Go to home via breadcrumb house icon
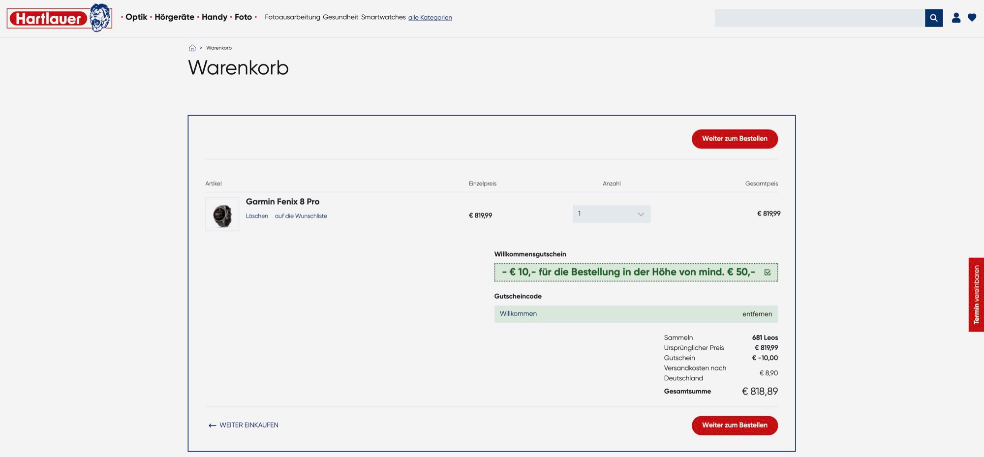 coord(192,48)
